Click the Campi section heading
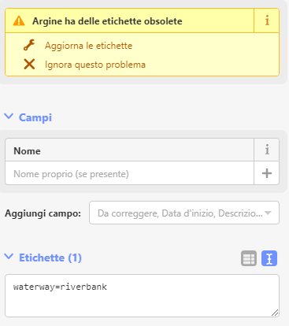 click(35, 117)
